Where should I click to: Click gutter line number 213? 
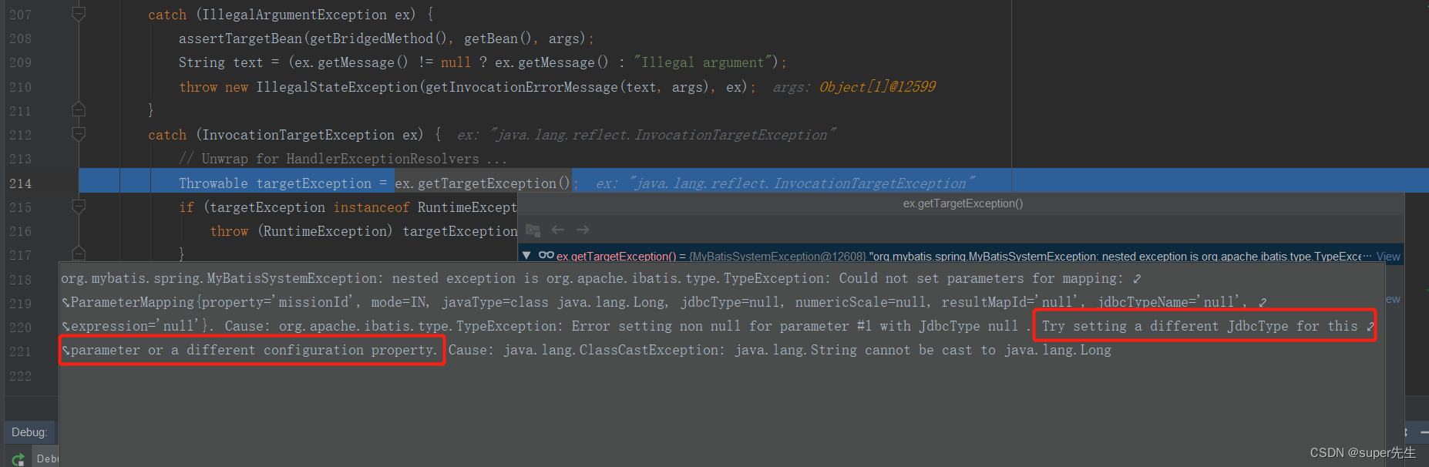21,159
